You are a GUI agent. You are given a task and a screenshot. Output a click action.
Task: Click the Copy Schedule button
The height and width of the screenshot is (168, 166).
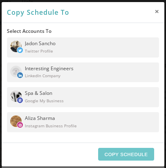[126, 154]
